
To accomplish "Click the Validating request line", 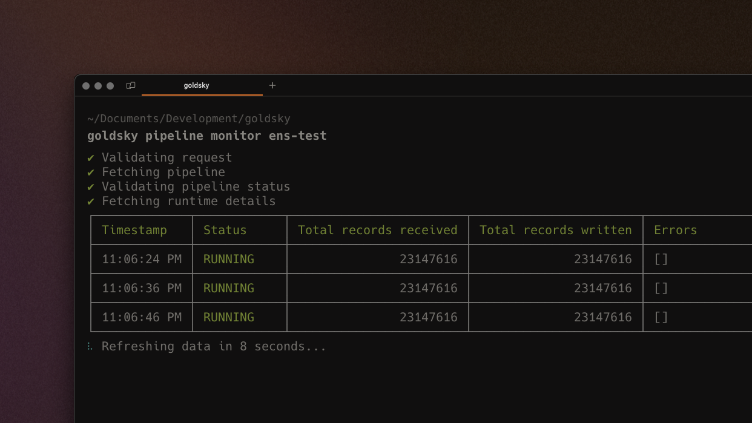I will [167, 157].
